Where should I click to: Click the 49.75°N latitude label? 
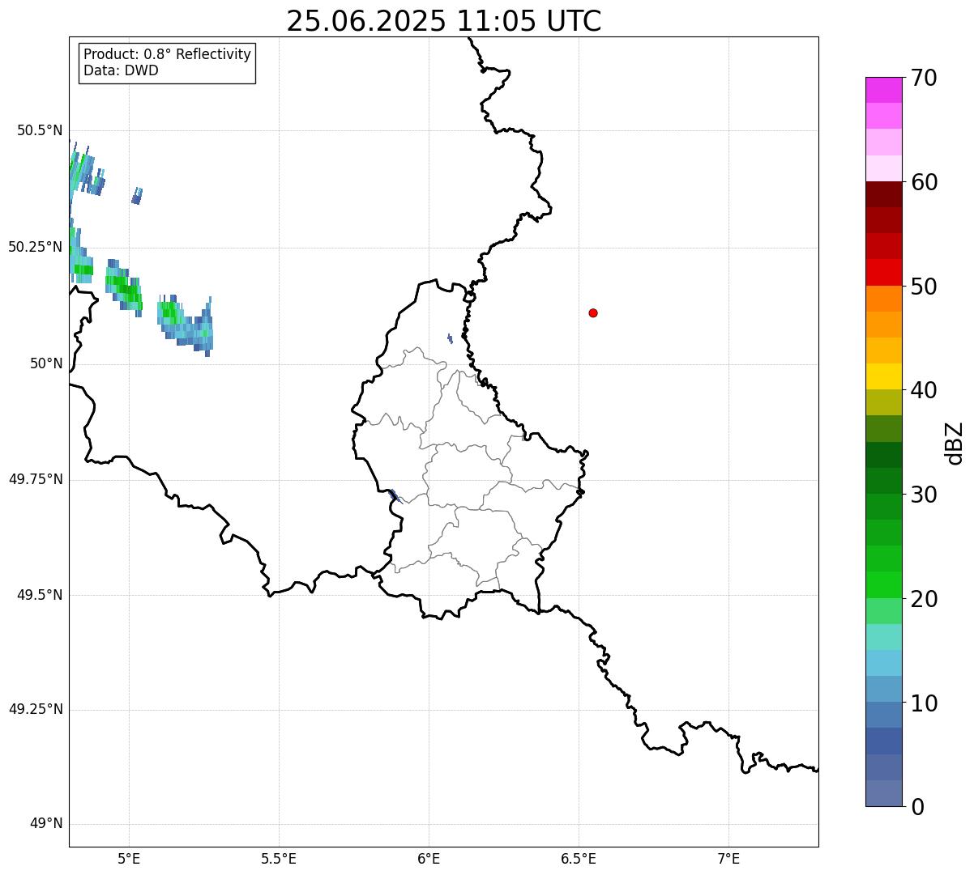point(36,479)
